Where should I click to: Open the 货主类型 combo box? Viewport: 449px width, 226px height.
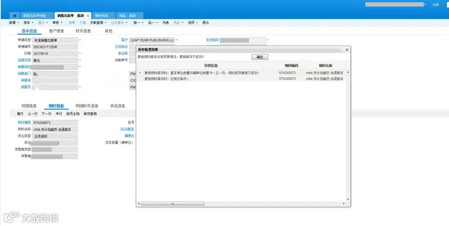55,136
